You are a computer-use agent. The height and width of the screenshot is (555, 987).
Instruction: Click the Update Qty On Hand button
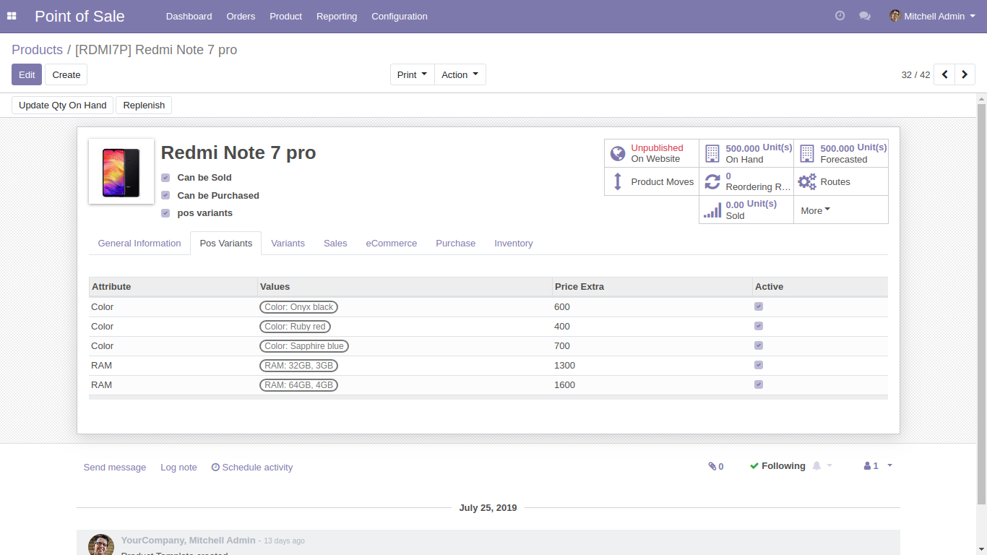click(63, 105)
